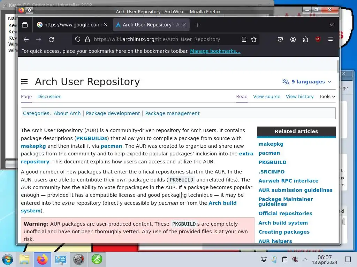The height and width of the screenshot is (267, 357).
Task: Show site security lock information
Action: pos(88,40)
